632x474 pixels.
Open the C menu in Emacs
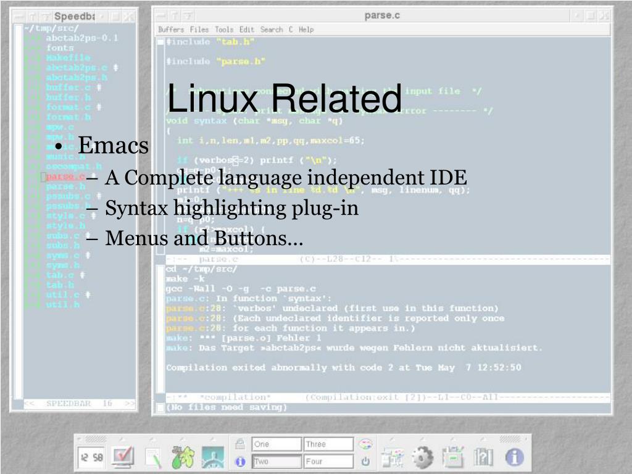(291, 30)
